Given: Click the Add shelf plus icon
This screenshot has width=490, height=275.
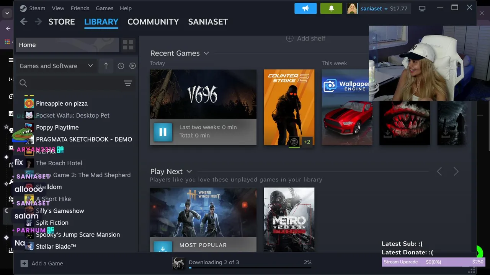Looking at the screenshot, I should click(290, 38).
